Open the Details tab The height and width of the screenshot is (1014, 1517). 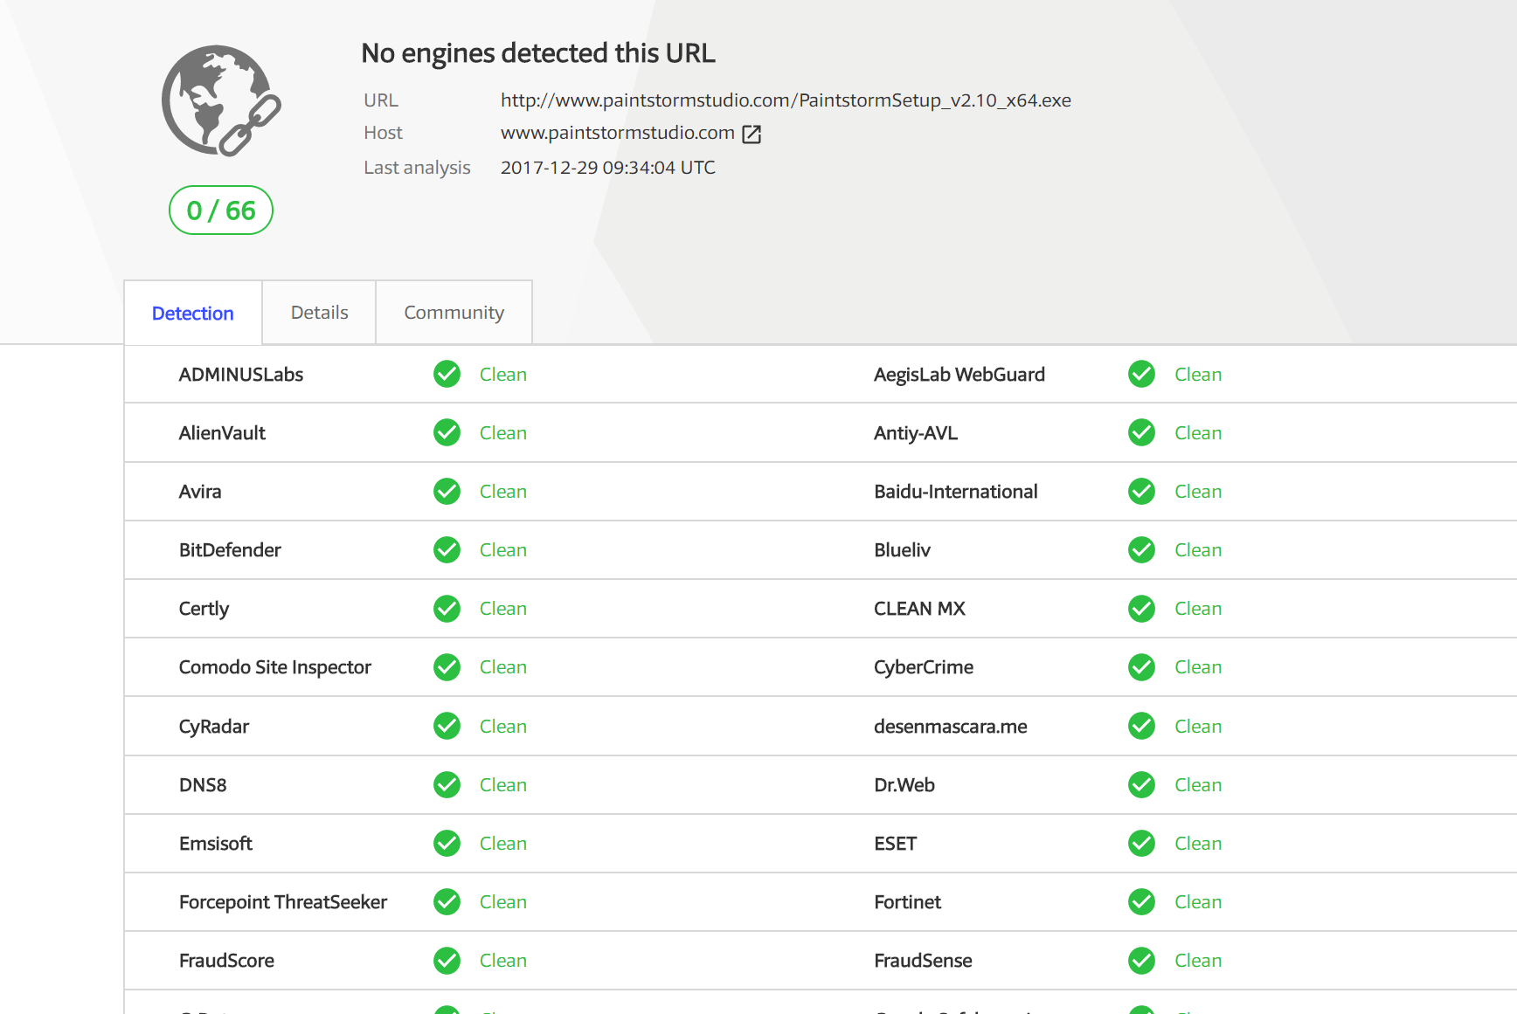pyautogui.click(x=319, y=313)
